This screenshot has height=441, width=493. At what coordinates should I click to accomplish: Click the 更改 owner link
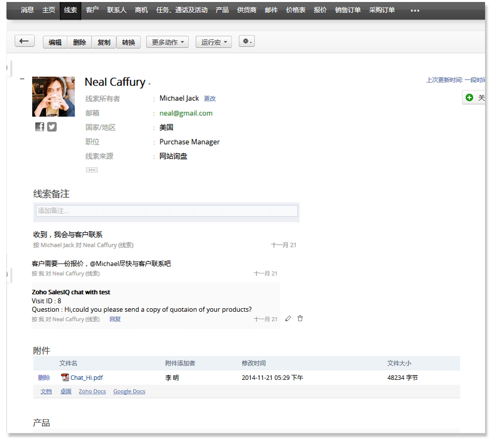(x=210, y=99)
